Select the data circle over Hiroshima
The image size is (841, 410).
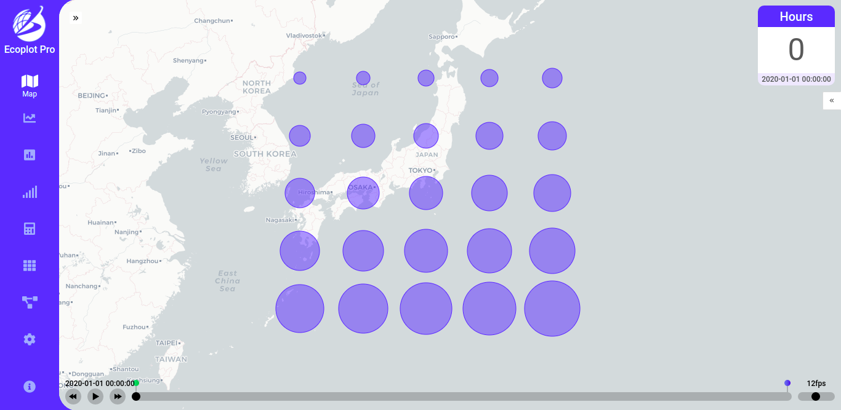click(x=300, y=193)
